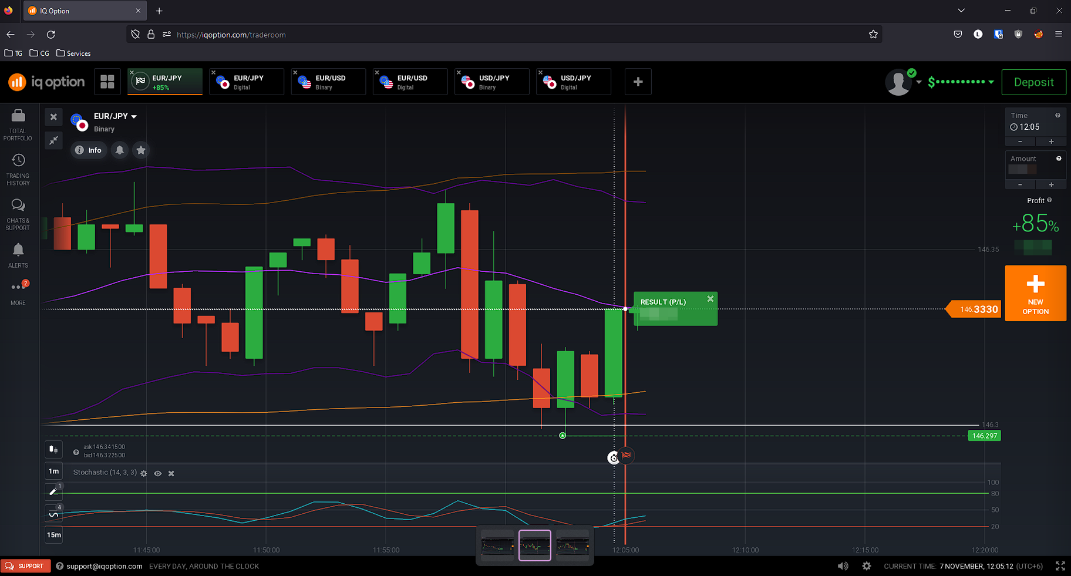The image size is (1071, 576).
Task: Decrease expiration time with minus
Action: [x=1020, y=142]
